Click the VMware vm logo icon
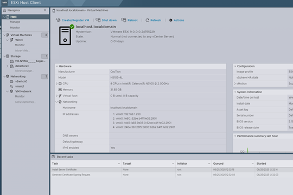293x195 pixels. pos(4,3)
